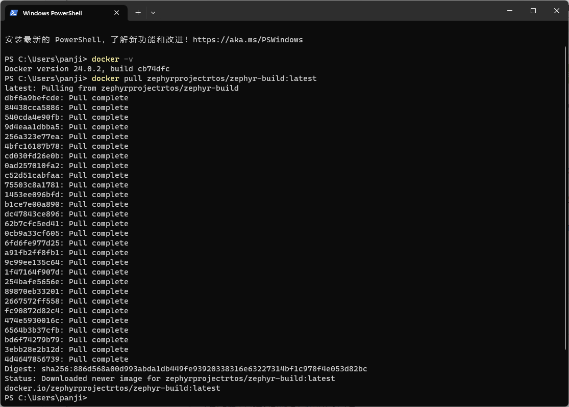Image resolution: width=569 pixels, height=407 pixels.
Task: Click layer 4bfc16187b78 Pull complete line
Action: tap(66, 146)
